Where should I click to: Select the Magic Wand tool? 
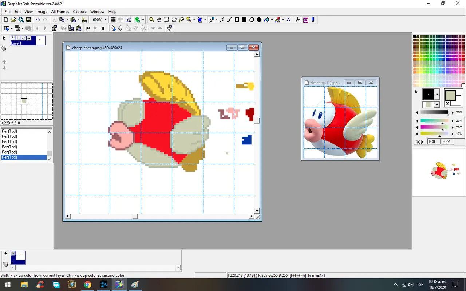(189, 20)
